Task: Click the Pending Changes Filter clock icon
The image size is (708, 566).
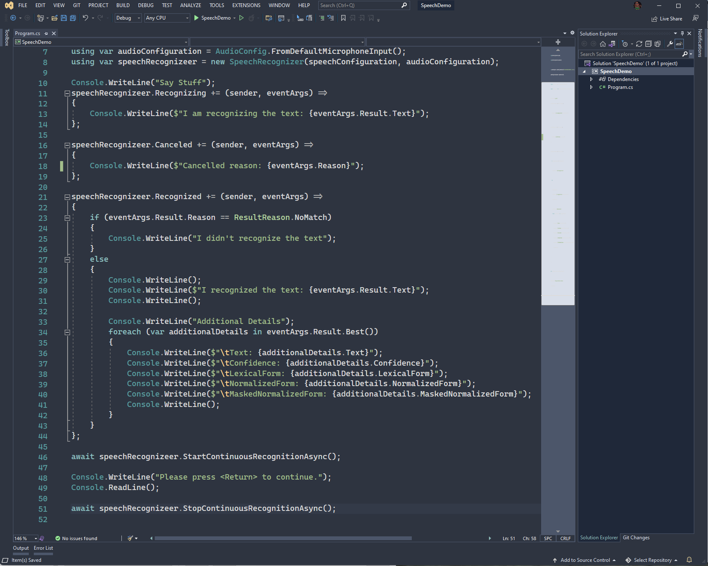Action: [625, 44]
